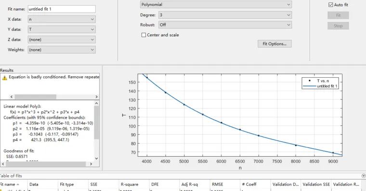366x191 pixels.
Task: Click the 'SSE: 0.6571' goodness line
Action: coord(17,156)
